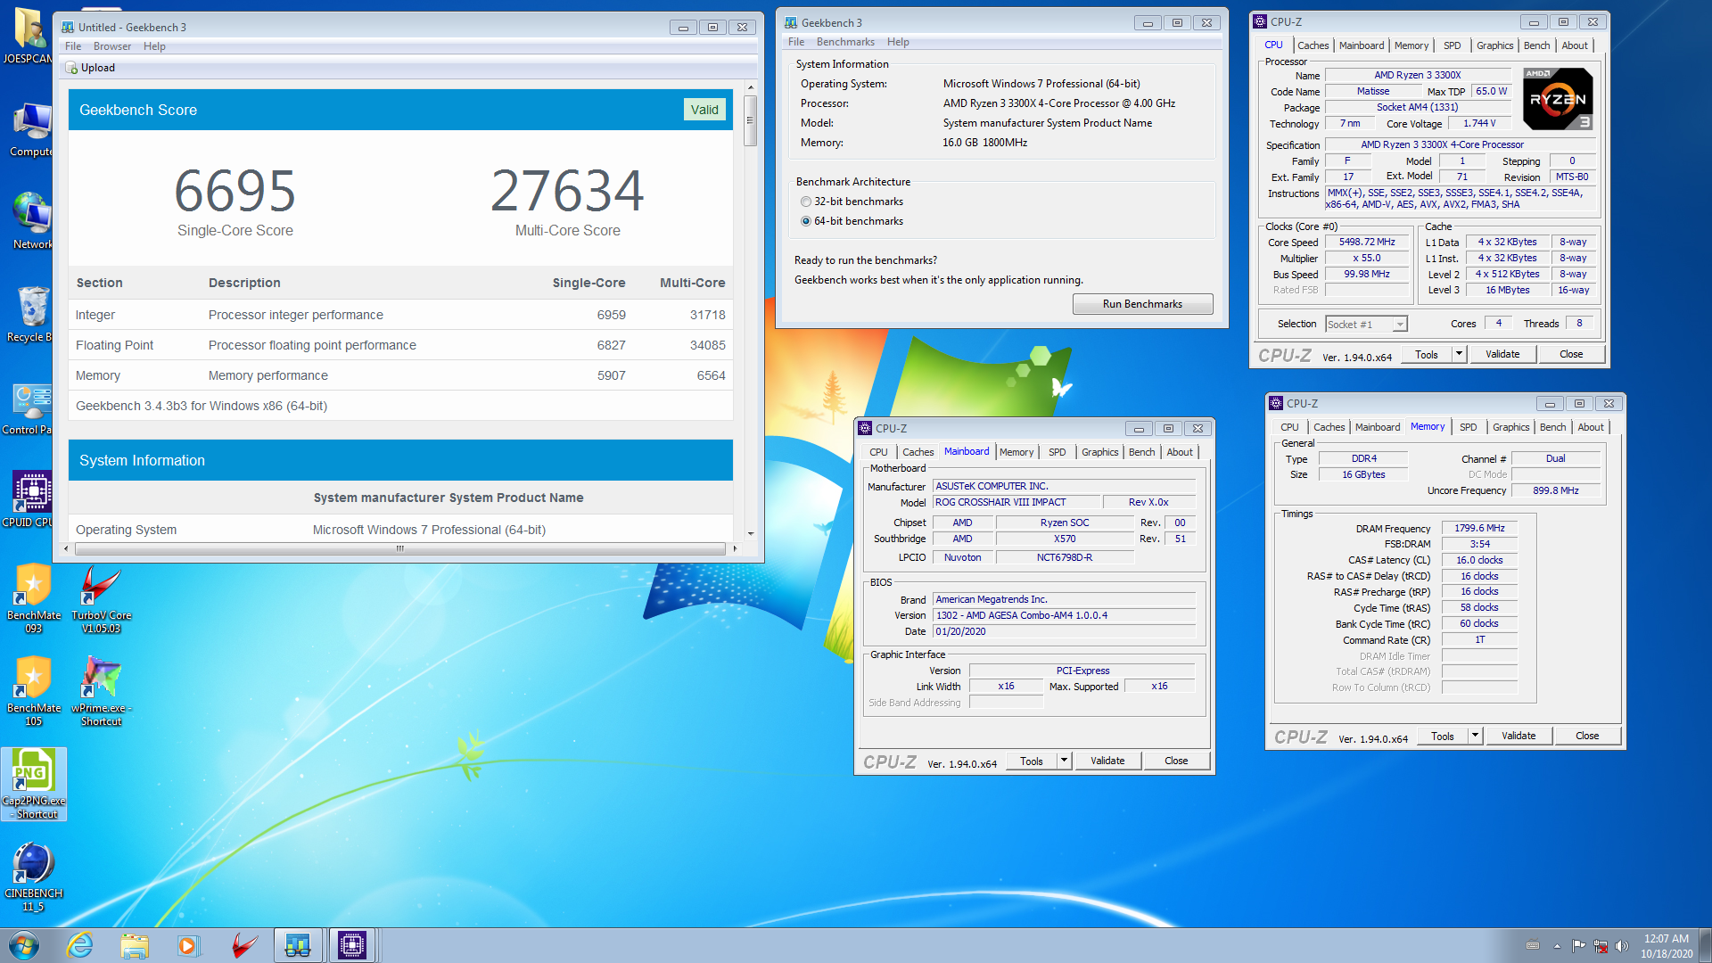This screenshot has height=963, width=1712.
Task: Click the Action Center flag tray icon
Action: (x=1579, y=946)
